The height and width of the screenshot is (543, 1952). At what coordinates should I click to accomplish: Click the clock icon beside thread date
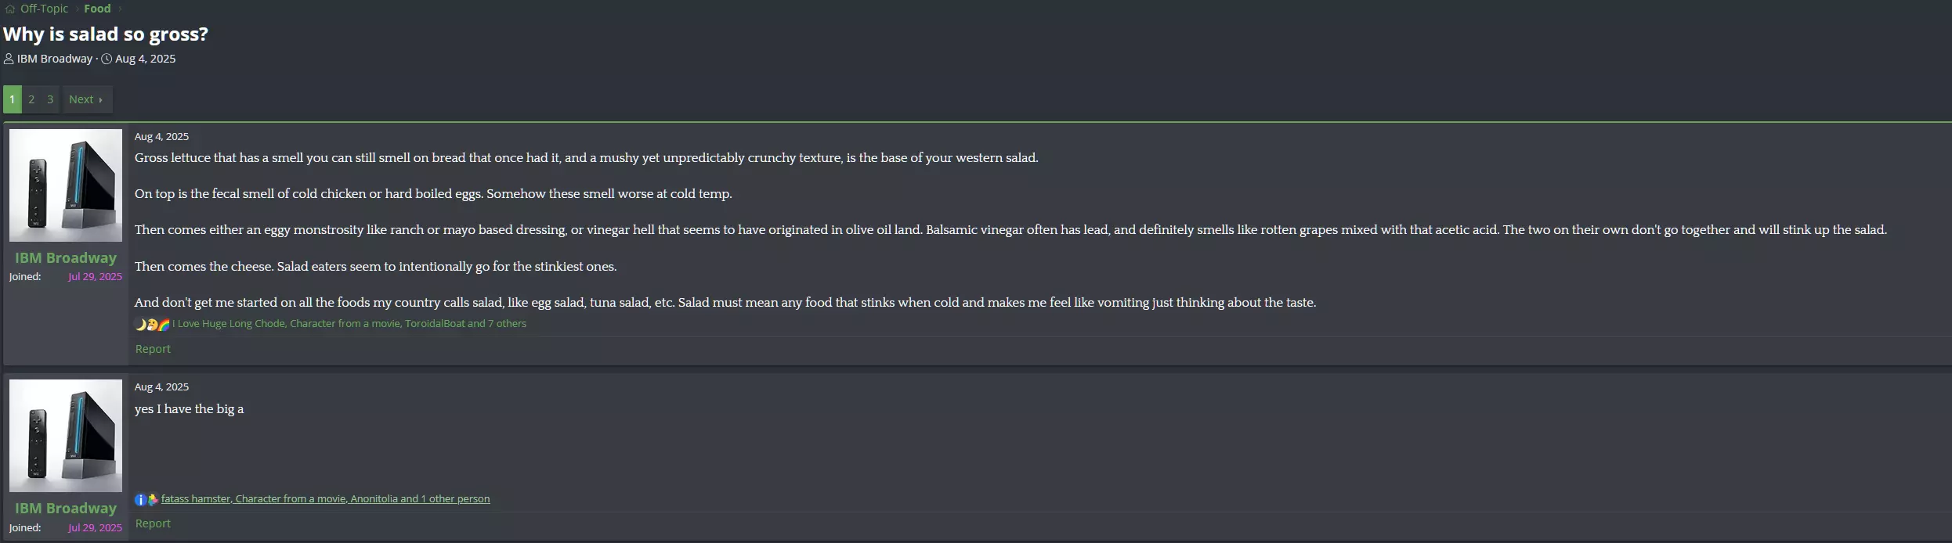point(107,59)
